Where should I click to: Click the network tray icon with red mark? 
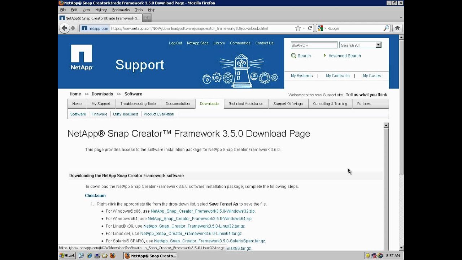tap(374, 256)
